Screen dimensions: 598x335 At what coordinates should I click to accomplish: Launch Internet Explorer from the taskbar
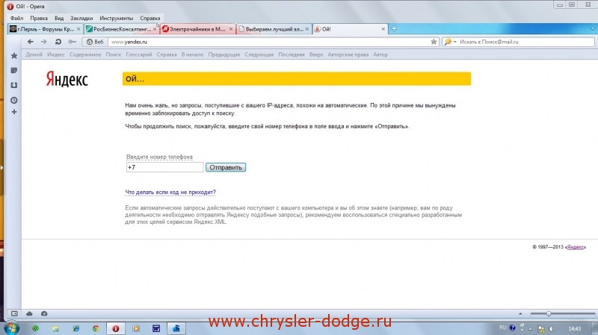click(75, 328)
